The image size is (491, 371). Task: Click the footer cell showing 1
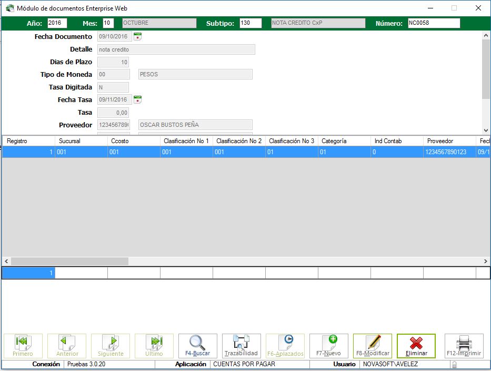tap(28, 273)
